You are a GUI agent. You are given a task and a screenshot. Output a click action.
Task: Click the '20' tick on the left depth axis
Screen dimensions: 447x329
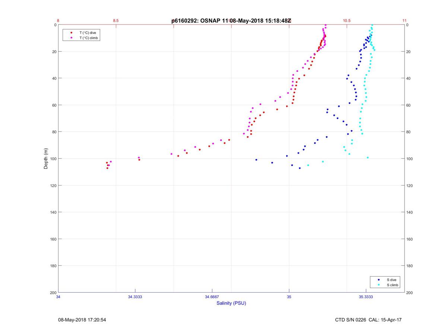pos(54,52)
